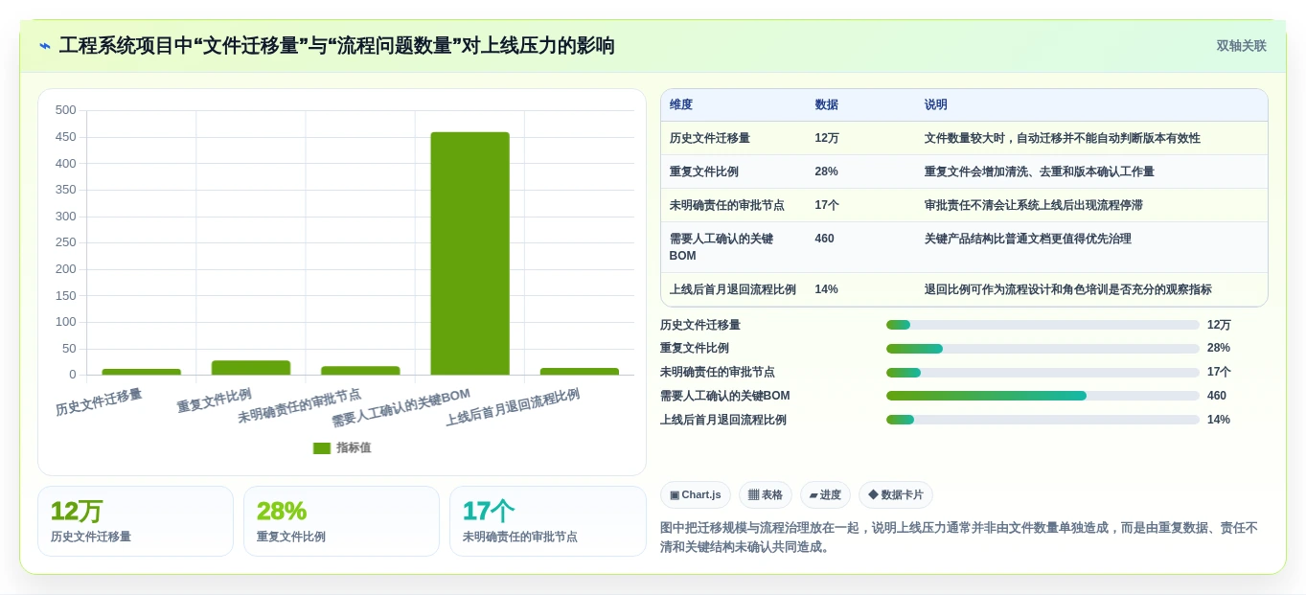The width and height of the screenshot is (1306, 595).
Task: Select the 表格 tag chip
Action: (765, 494)
